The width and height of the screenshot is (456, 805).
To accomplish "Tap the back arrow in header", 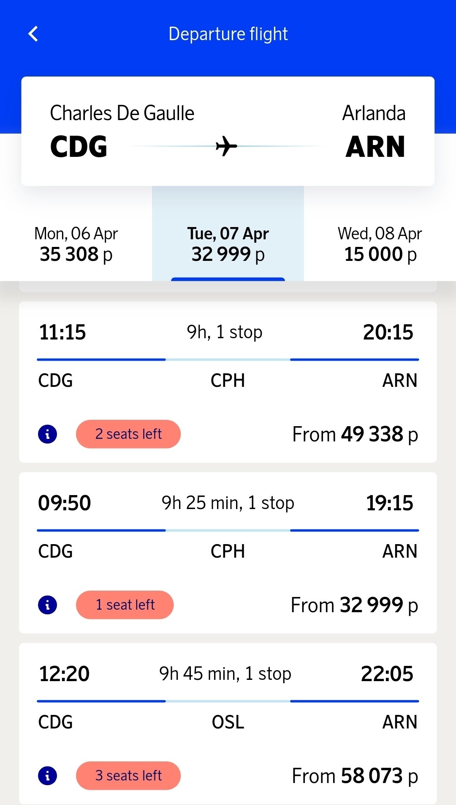I will (33, 34).
